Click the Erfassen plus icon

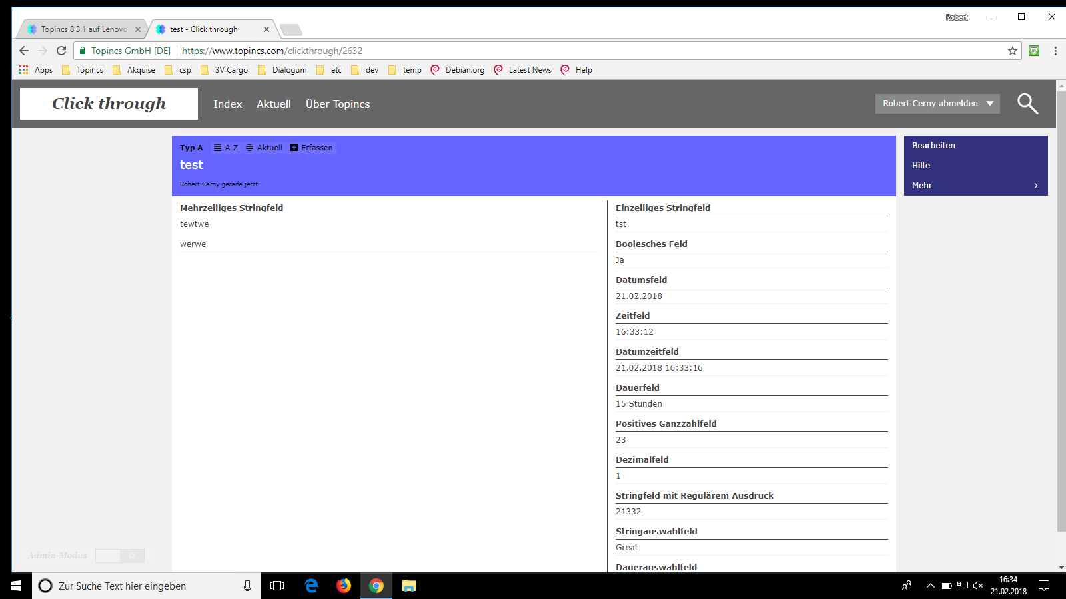pyautogui.click(x=294, y=148)
